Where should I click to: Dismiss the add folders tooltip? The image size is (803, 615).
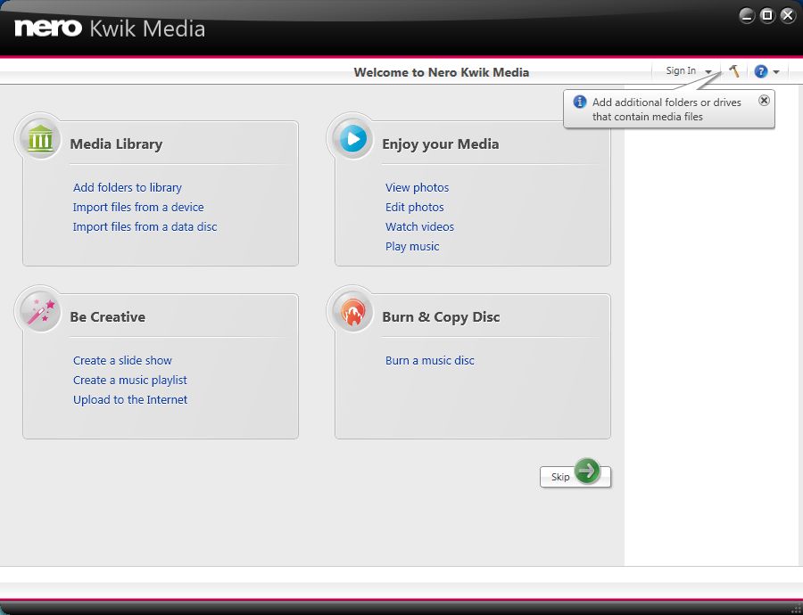(764, 101)
